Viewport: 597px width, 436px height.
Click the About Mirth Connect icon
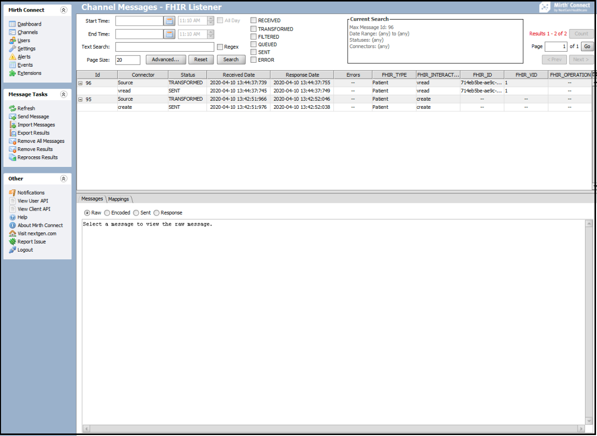tap(12, 226)
